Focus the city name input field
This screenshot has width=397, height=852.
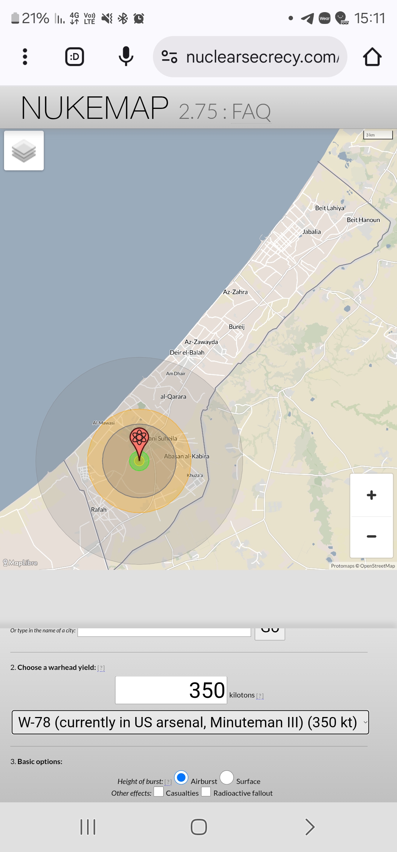[x=164, y=632]
